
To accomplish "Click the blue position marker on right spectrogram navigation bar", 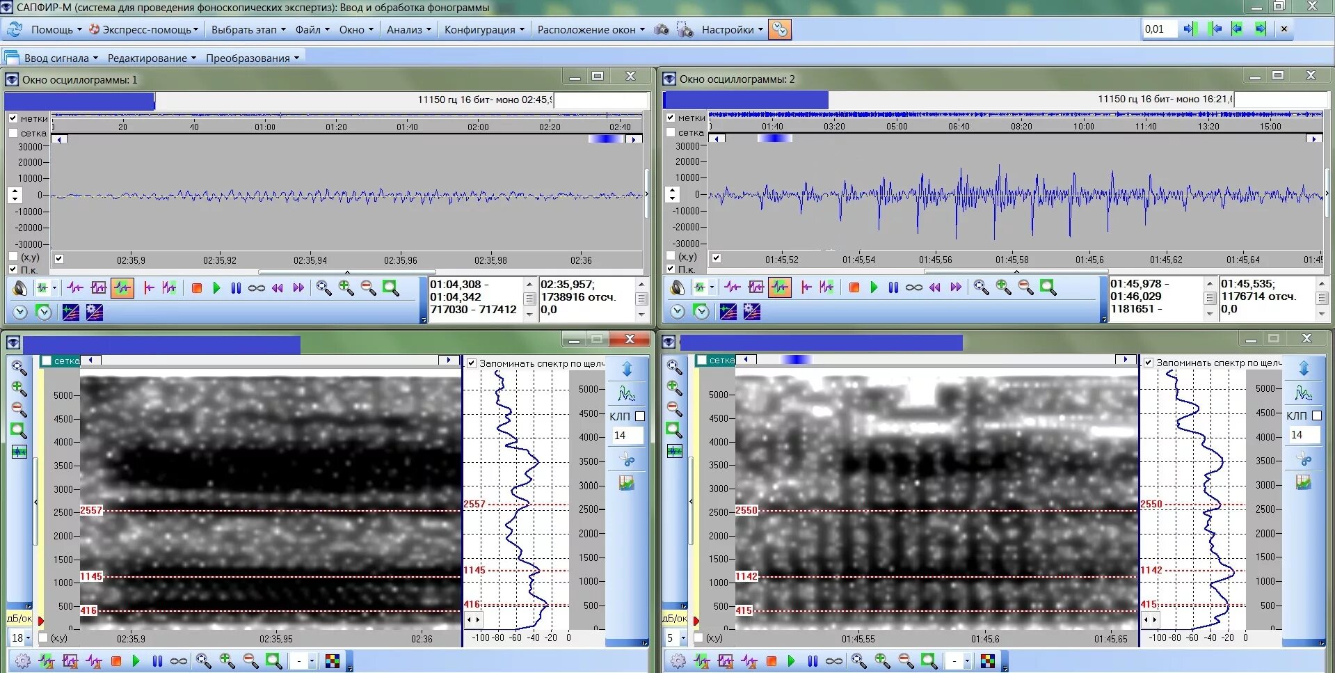I will 797,359.
